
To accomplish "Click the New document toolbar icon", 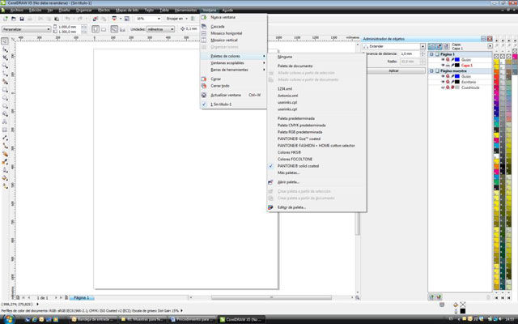I will tap(6, 17).
